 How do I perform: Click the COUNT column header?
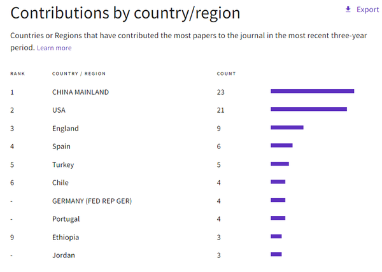pos(226,74)
